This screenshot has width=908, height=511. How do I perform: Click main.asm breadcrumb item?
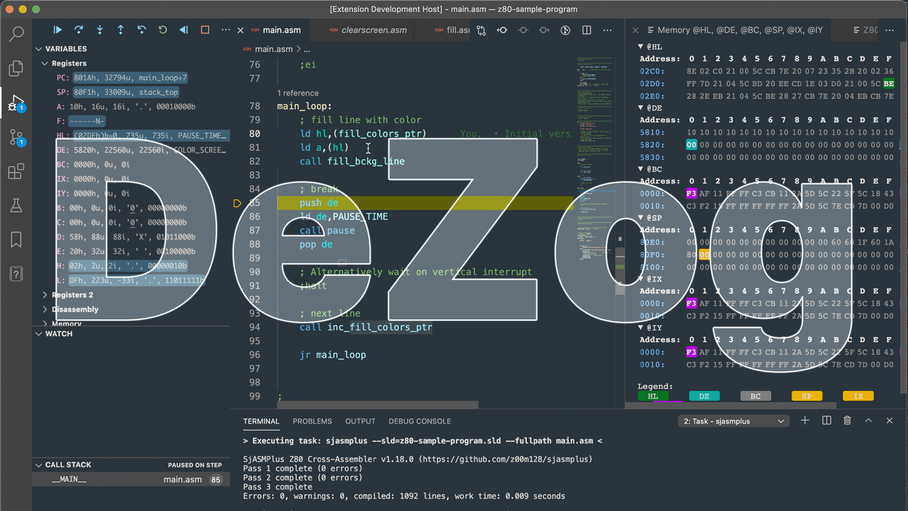tap(273, 49)
